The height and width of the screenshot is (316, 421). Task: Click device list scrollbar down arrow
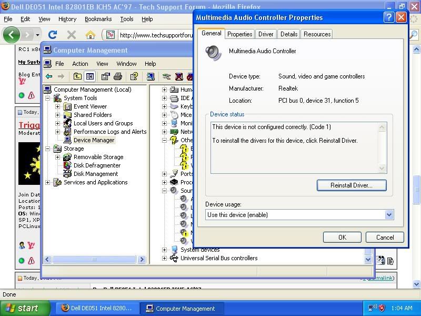[x=368, y=259]
